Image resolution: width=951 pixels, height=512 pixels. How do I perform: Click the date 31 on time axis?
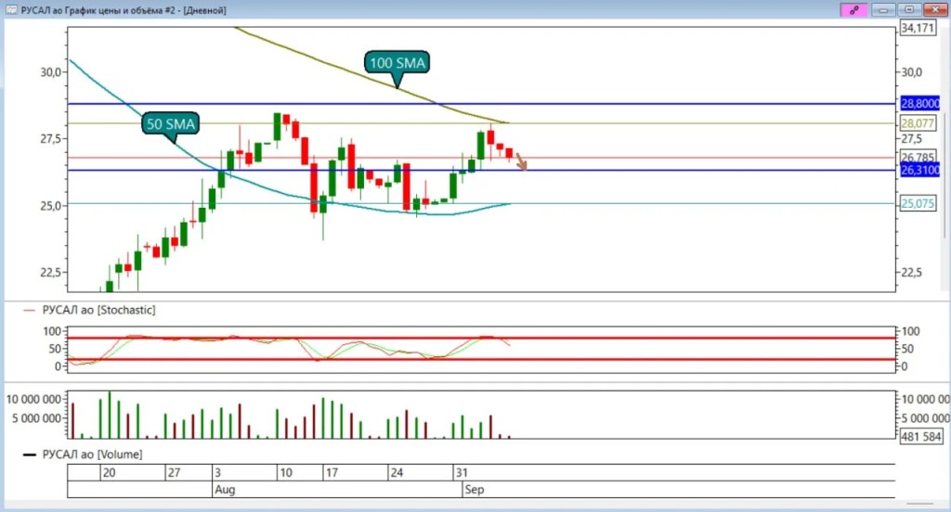click(x=462, y=473)
